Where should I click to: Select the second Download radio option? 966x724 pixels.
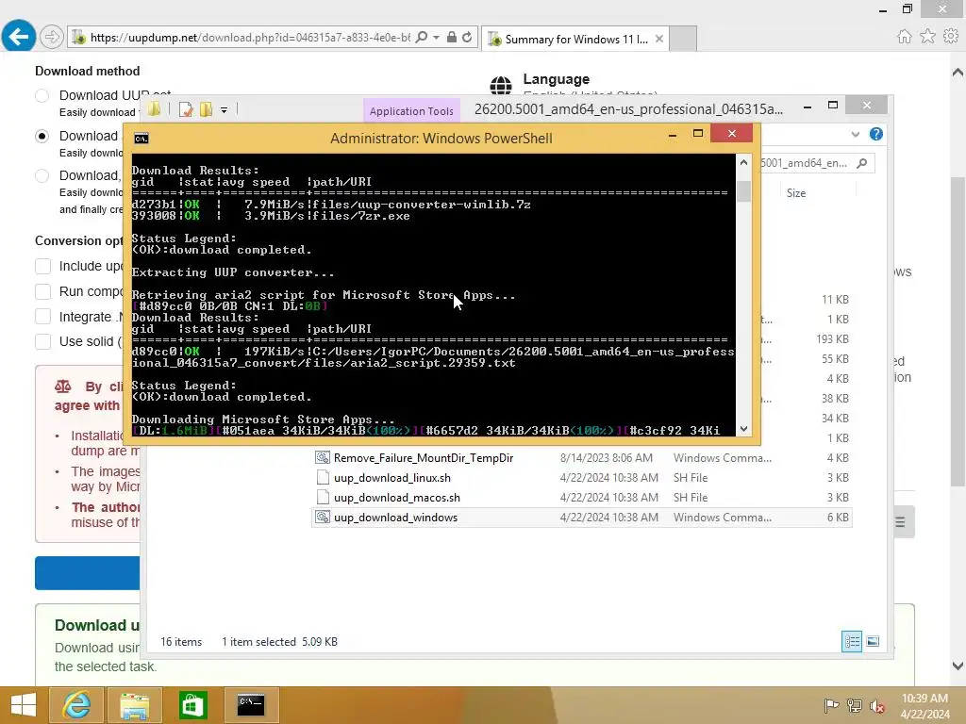point(42,136)
